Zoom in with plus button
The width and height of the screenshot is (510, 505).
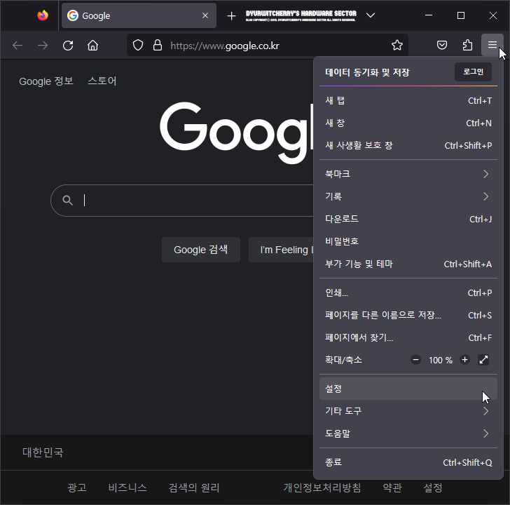coord(464,360)
